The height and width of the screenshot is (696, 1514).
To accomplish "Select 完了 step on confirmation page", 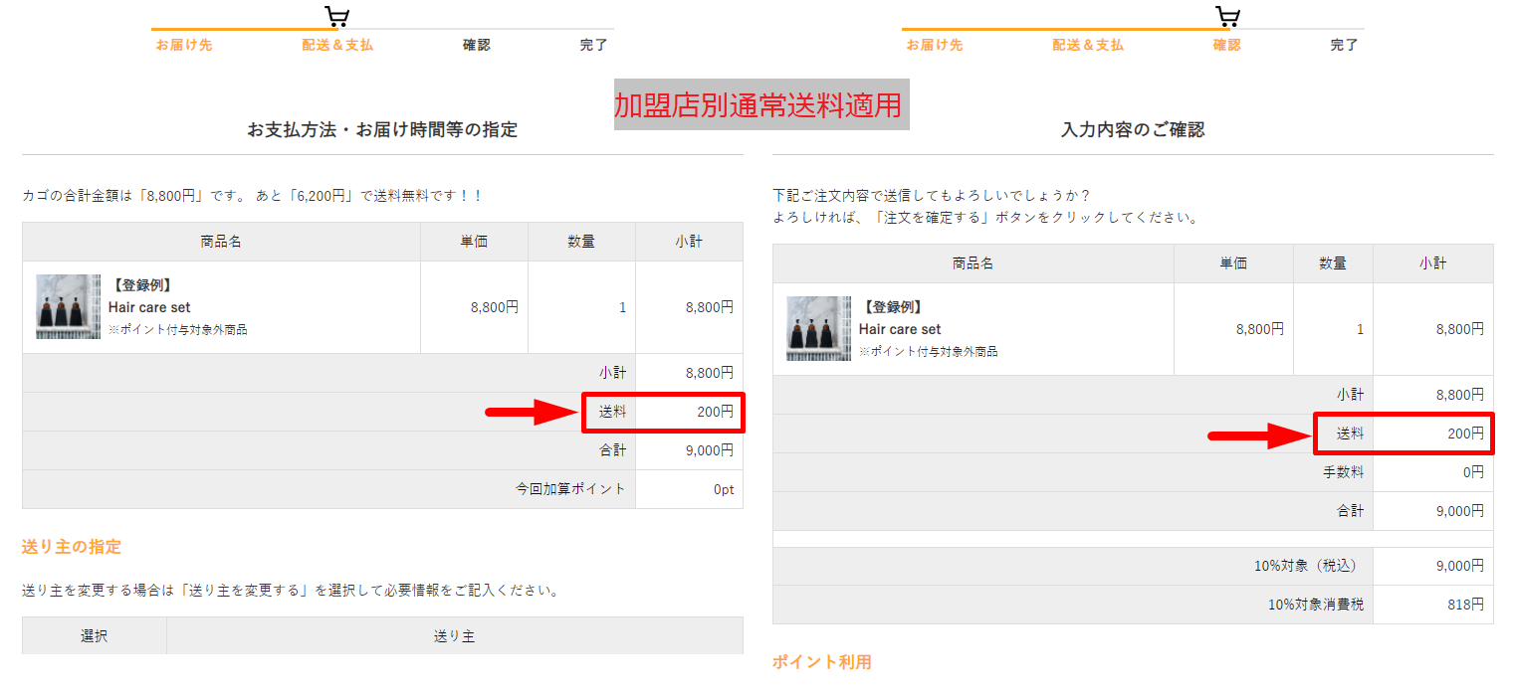I will click(1344, 45).
